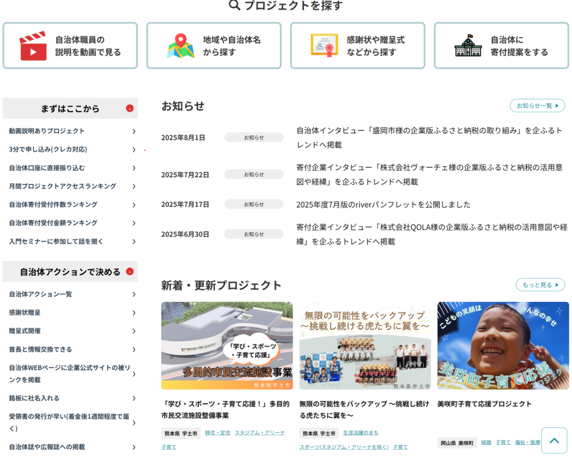
Task: Open the 2025年度7月版 river pamphlet announcement
Action: point(383,204)
